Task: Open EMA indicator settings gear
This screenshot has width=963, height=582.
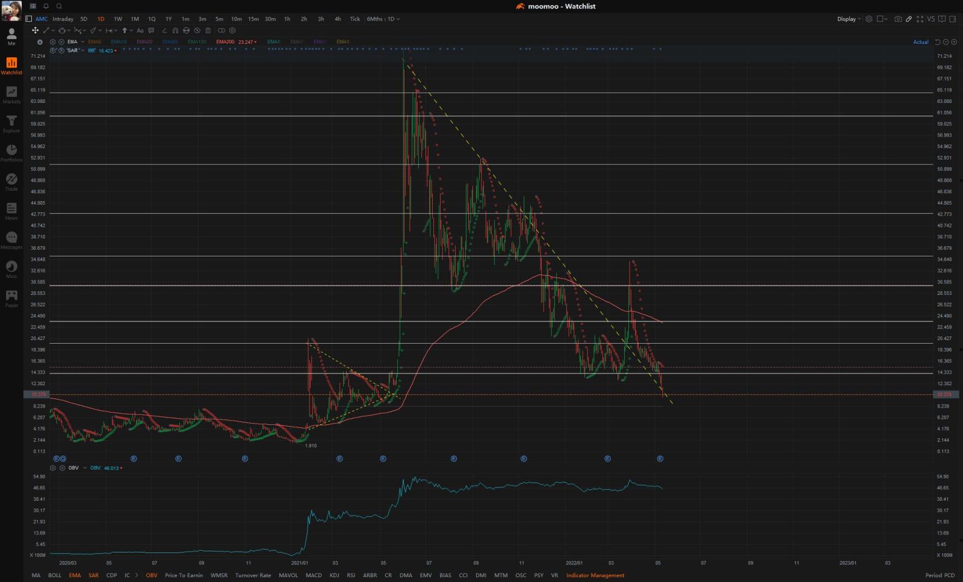Action: tap(53, 42)
